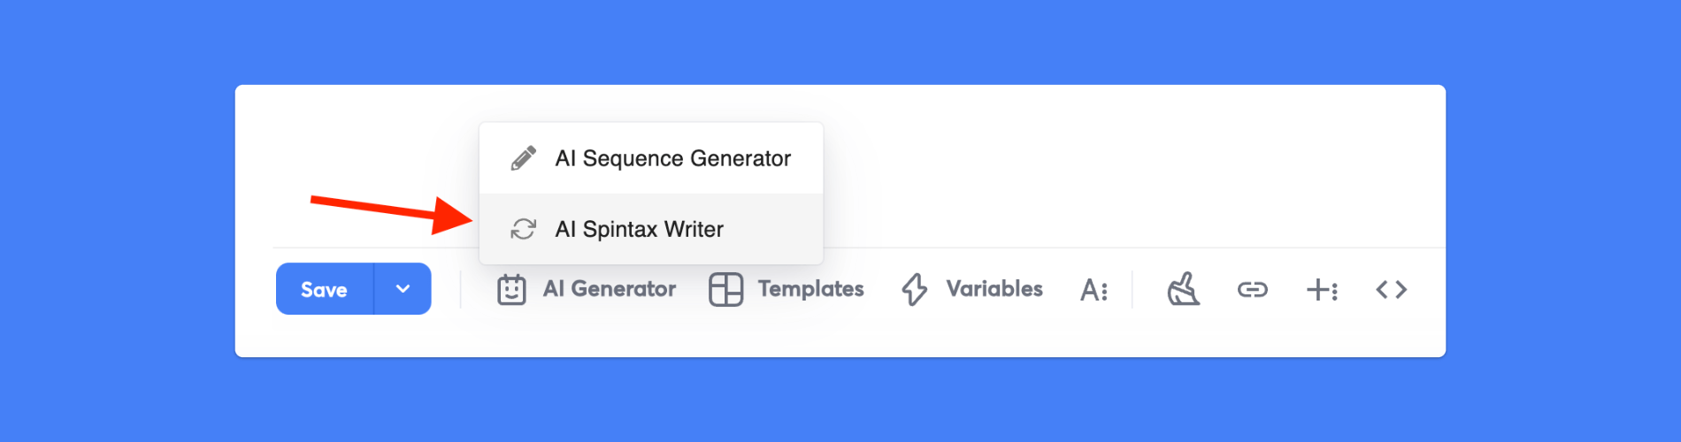Choose AI Spintax Writer menu entry
This screenshot has height=442, width=1681.
pos(639,229)
